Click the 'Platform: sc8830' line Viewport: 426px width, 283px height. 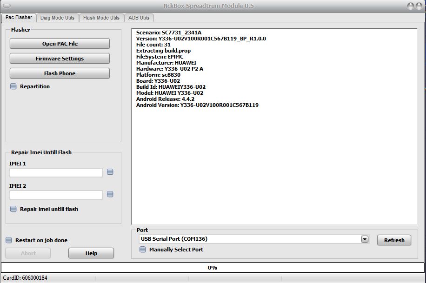pyautogui.click(x=158, y=75)
